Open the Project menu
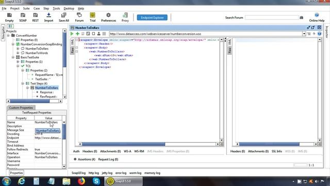Image resolution: width=330 pixels, height=186 pixels. (15, 8)
